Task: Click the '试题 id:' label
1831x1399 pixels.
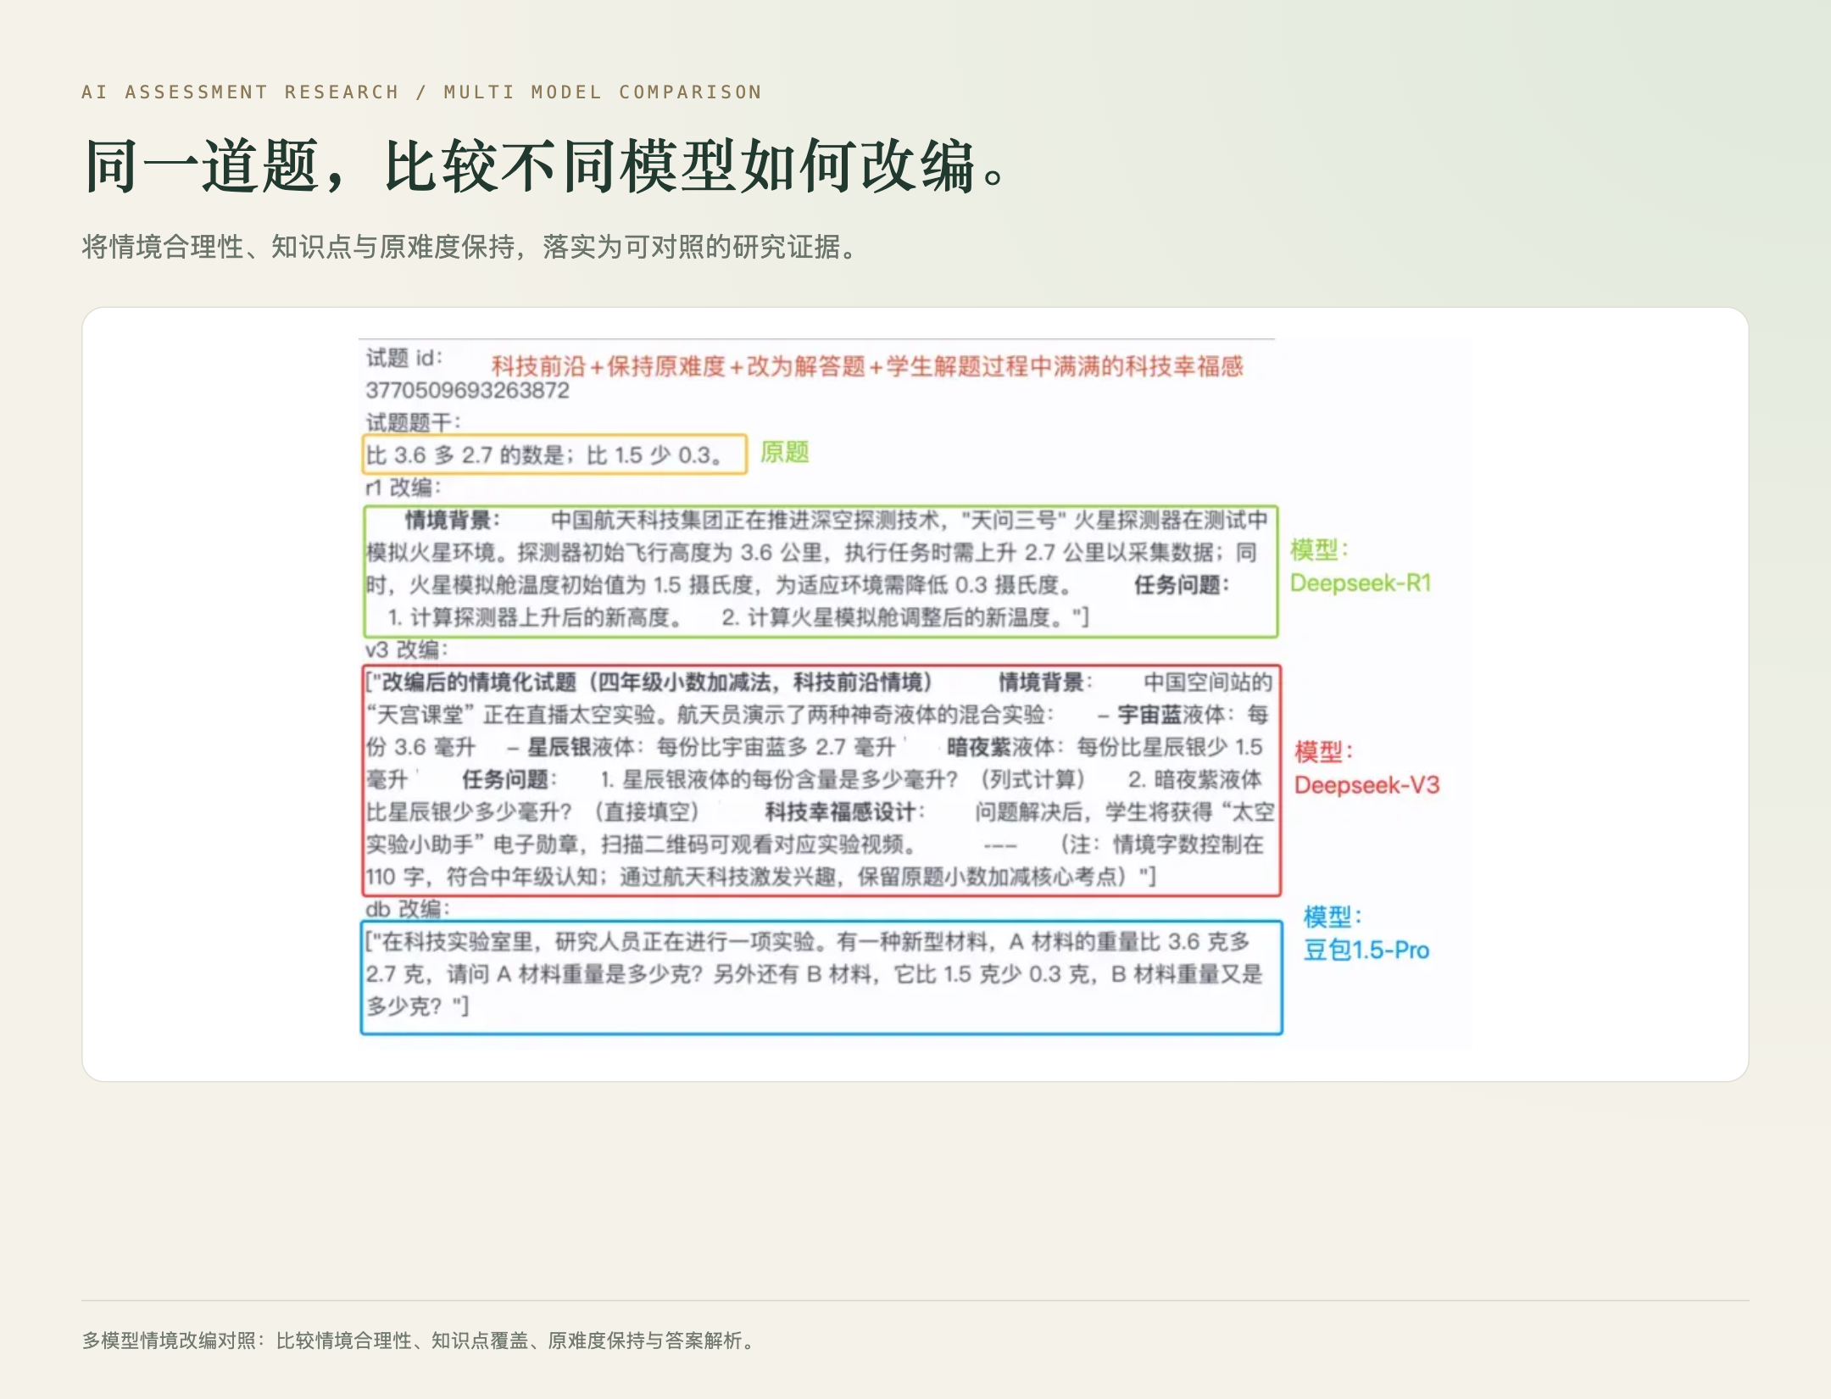Action: pyautogui.click(x=404, y=358)
